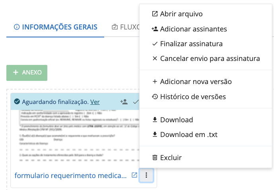Image resolution: width=274 pixels, height=190 pixels.
Task: Click the three-dot more options button
Action: point(146,175)
